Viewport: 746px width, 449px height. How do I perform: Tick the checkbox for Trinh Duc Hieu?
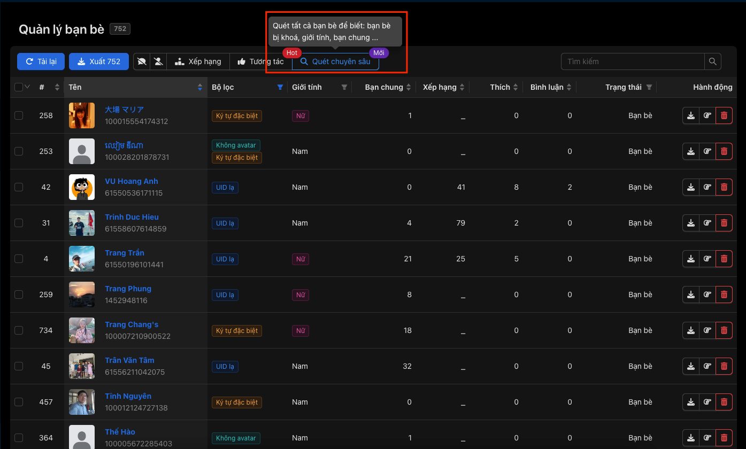(x=19, y=223)
